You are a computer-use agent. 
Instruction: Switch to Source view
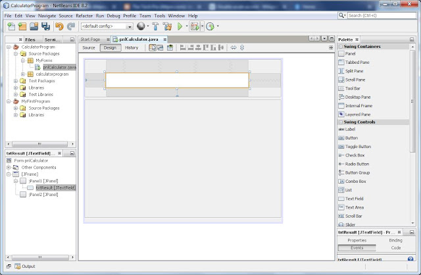(x=89, y=48)
